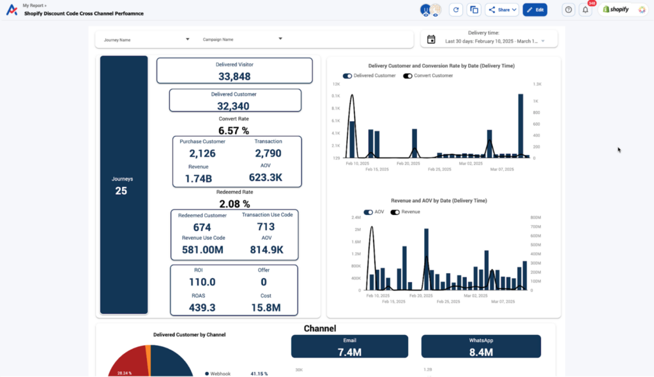Viewport: 654px width, 377px height.
Task: Open the Share button menu
Action: point(502,10)
